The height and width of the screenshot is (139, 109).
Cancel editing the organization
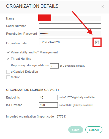(x=94, y=130)
